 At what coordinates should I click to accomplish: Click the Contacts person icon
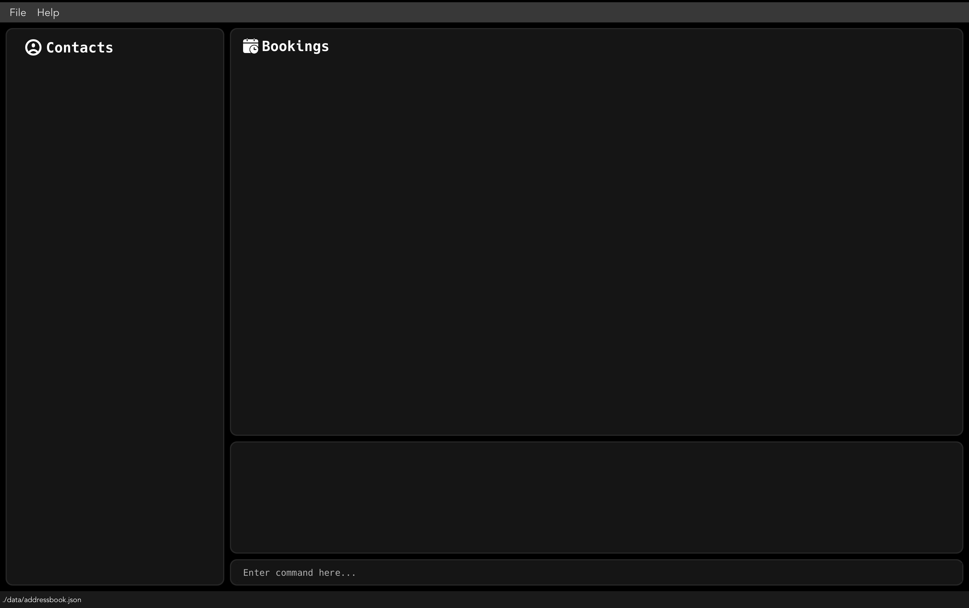33,47
